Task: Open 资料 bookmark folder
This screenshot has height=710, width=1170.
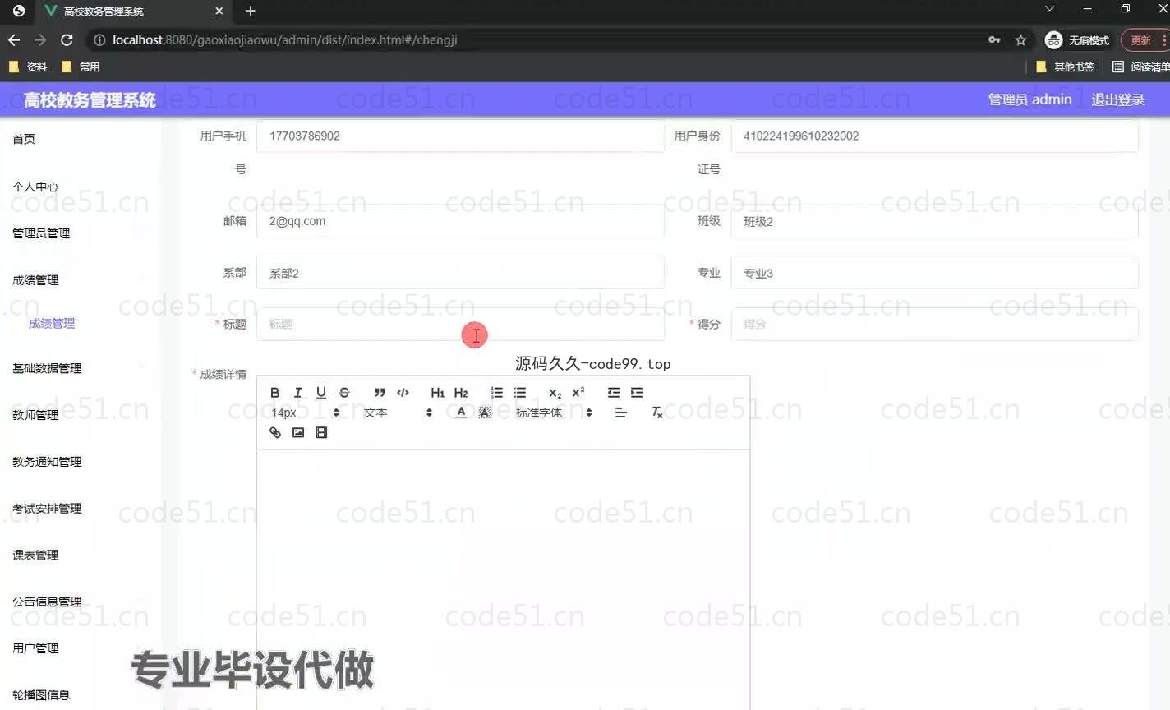Action: click(27, 67)
